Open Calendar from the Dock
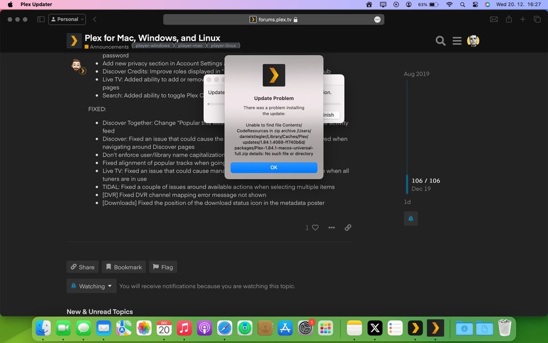This screenshot has width=548, height=343. point(164,328)
